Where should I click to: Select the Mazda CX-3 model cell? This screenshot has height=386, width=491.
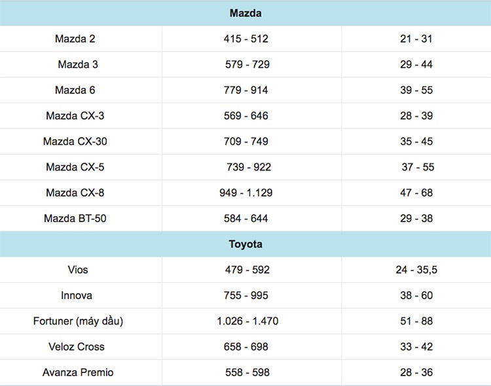click(75, 116)
